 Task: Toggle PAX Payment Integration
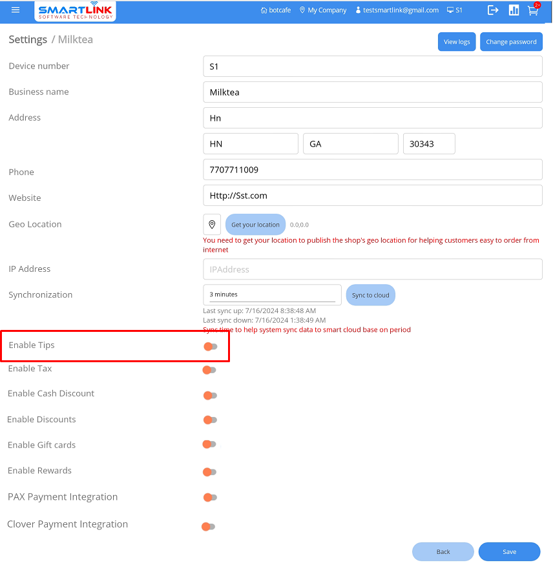pyautogui.click(x=210, y=497)
